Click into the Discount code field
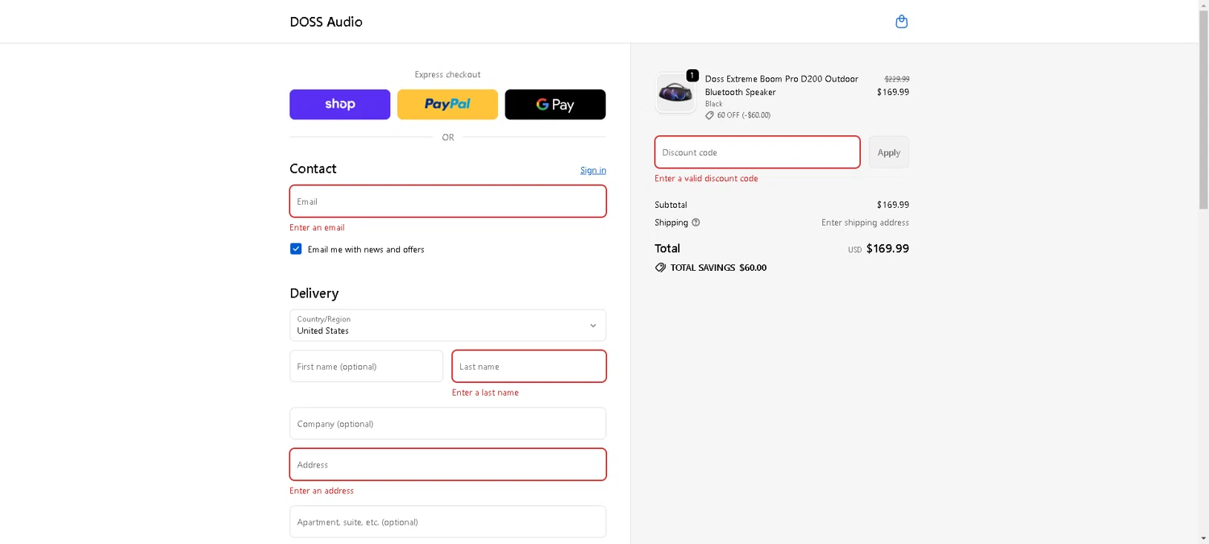1209x544 pixels. coord(757,152)
